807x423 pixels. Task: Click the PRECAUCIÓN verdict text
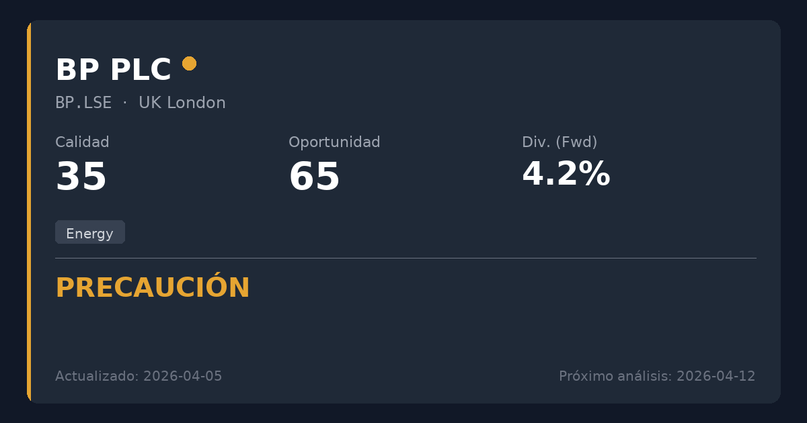tap(153, 288)
